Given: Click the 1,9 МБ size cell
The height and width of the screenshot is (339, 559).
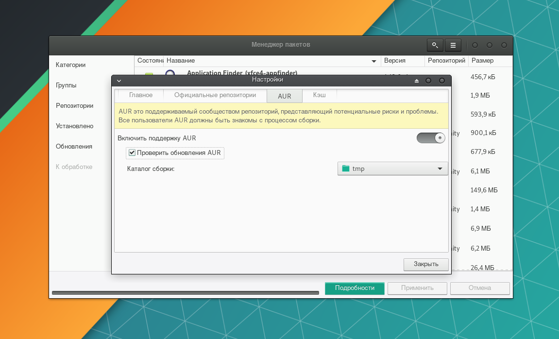Looking at the screenshot, I should click(480, 96).
